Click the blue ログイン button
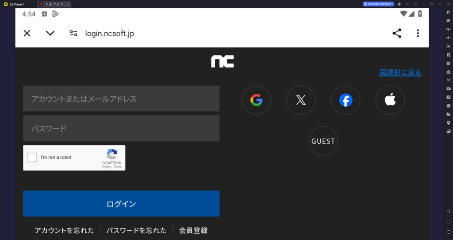The width and height of the screenshot is (453, 240). pos(121,204)
